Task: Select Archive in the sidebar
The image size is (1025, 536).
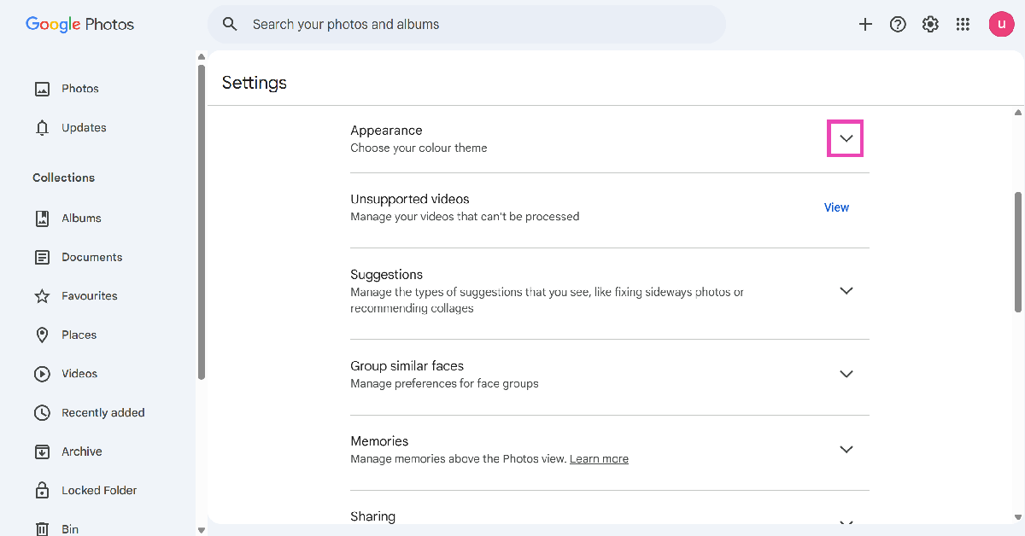Action: [x=81, y=452]
